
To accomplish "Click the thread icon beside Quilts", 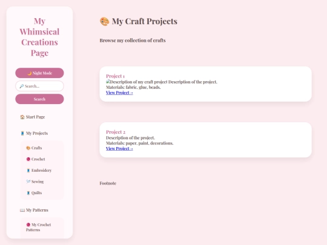I will point(28,193).
